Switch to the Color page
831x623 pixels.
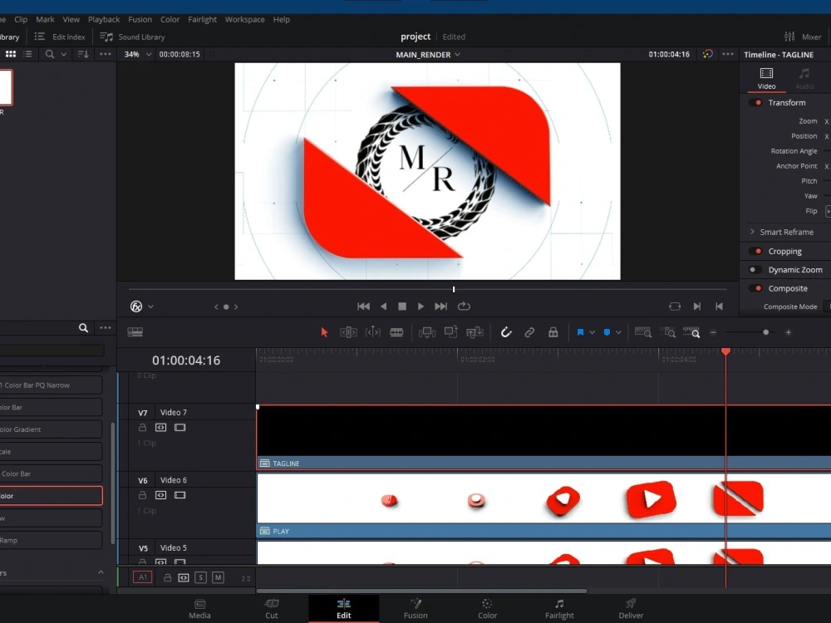487,609
